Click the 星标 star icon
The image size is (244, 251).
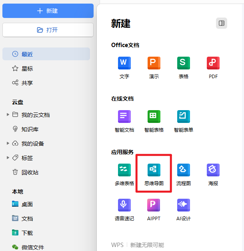point(15,68)
